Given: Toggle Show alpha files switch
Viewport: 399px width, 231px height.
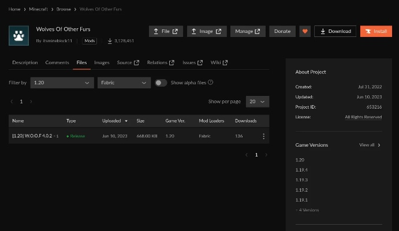Looking at the screenshot, I should click(x=161, y=83).
